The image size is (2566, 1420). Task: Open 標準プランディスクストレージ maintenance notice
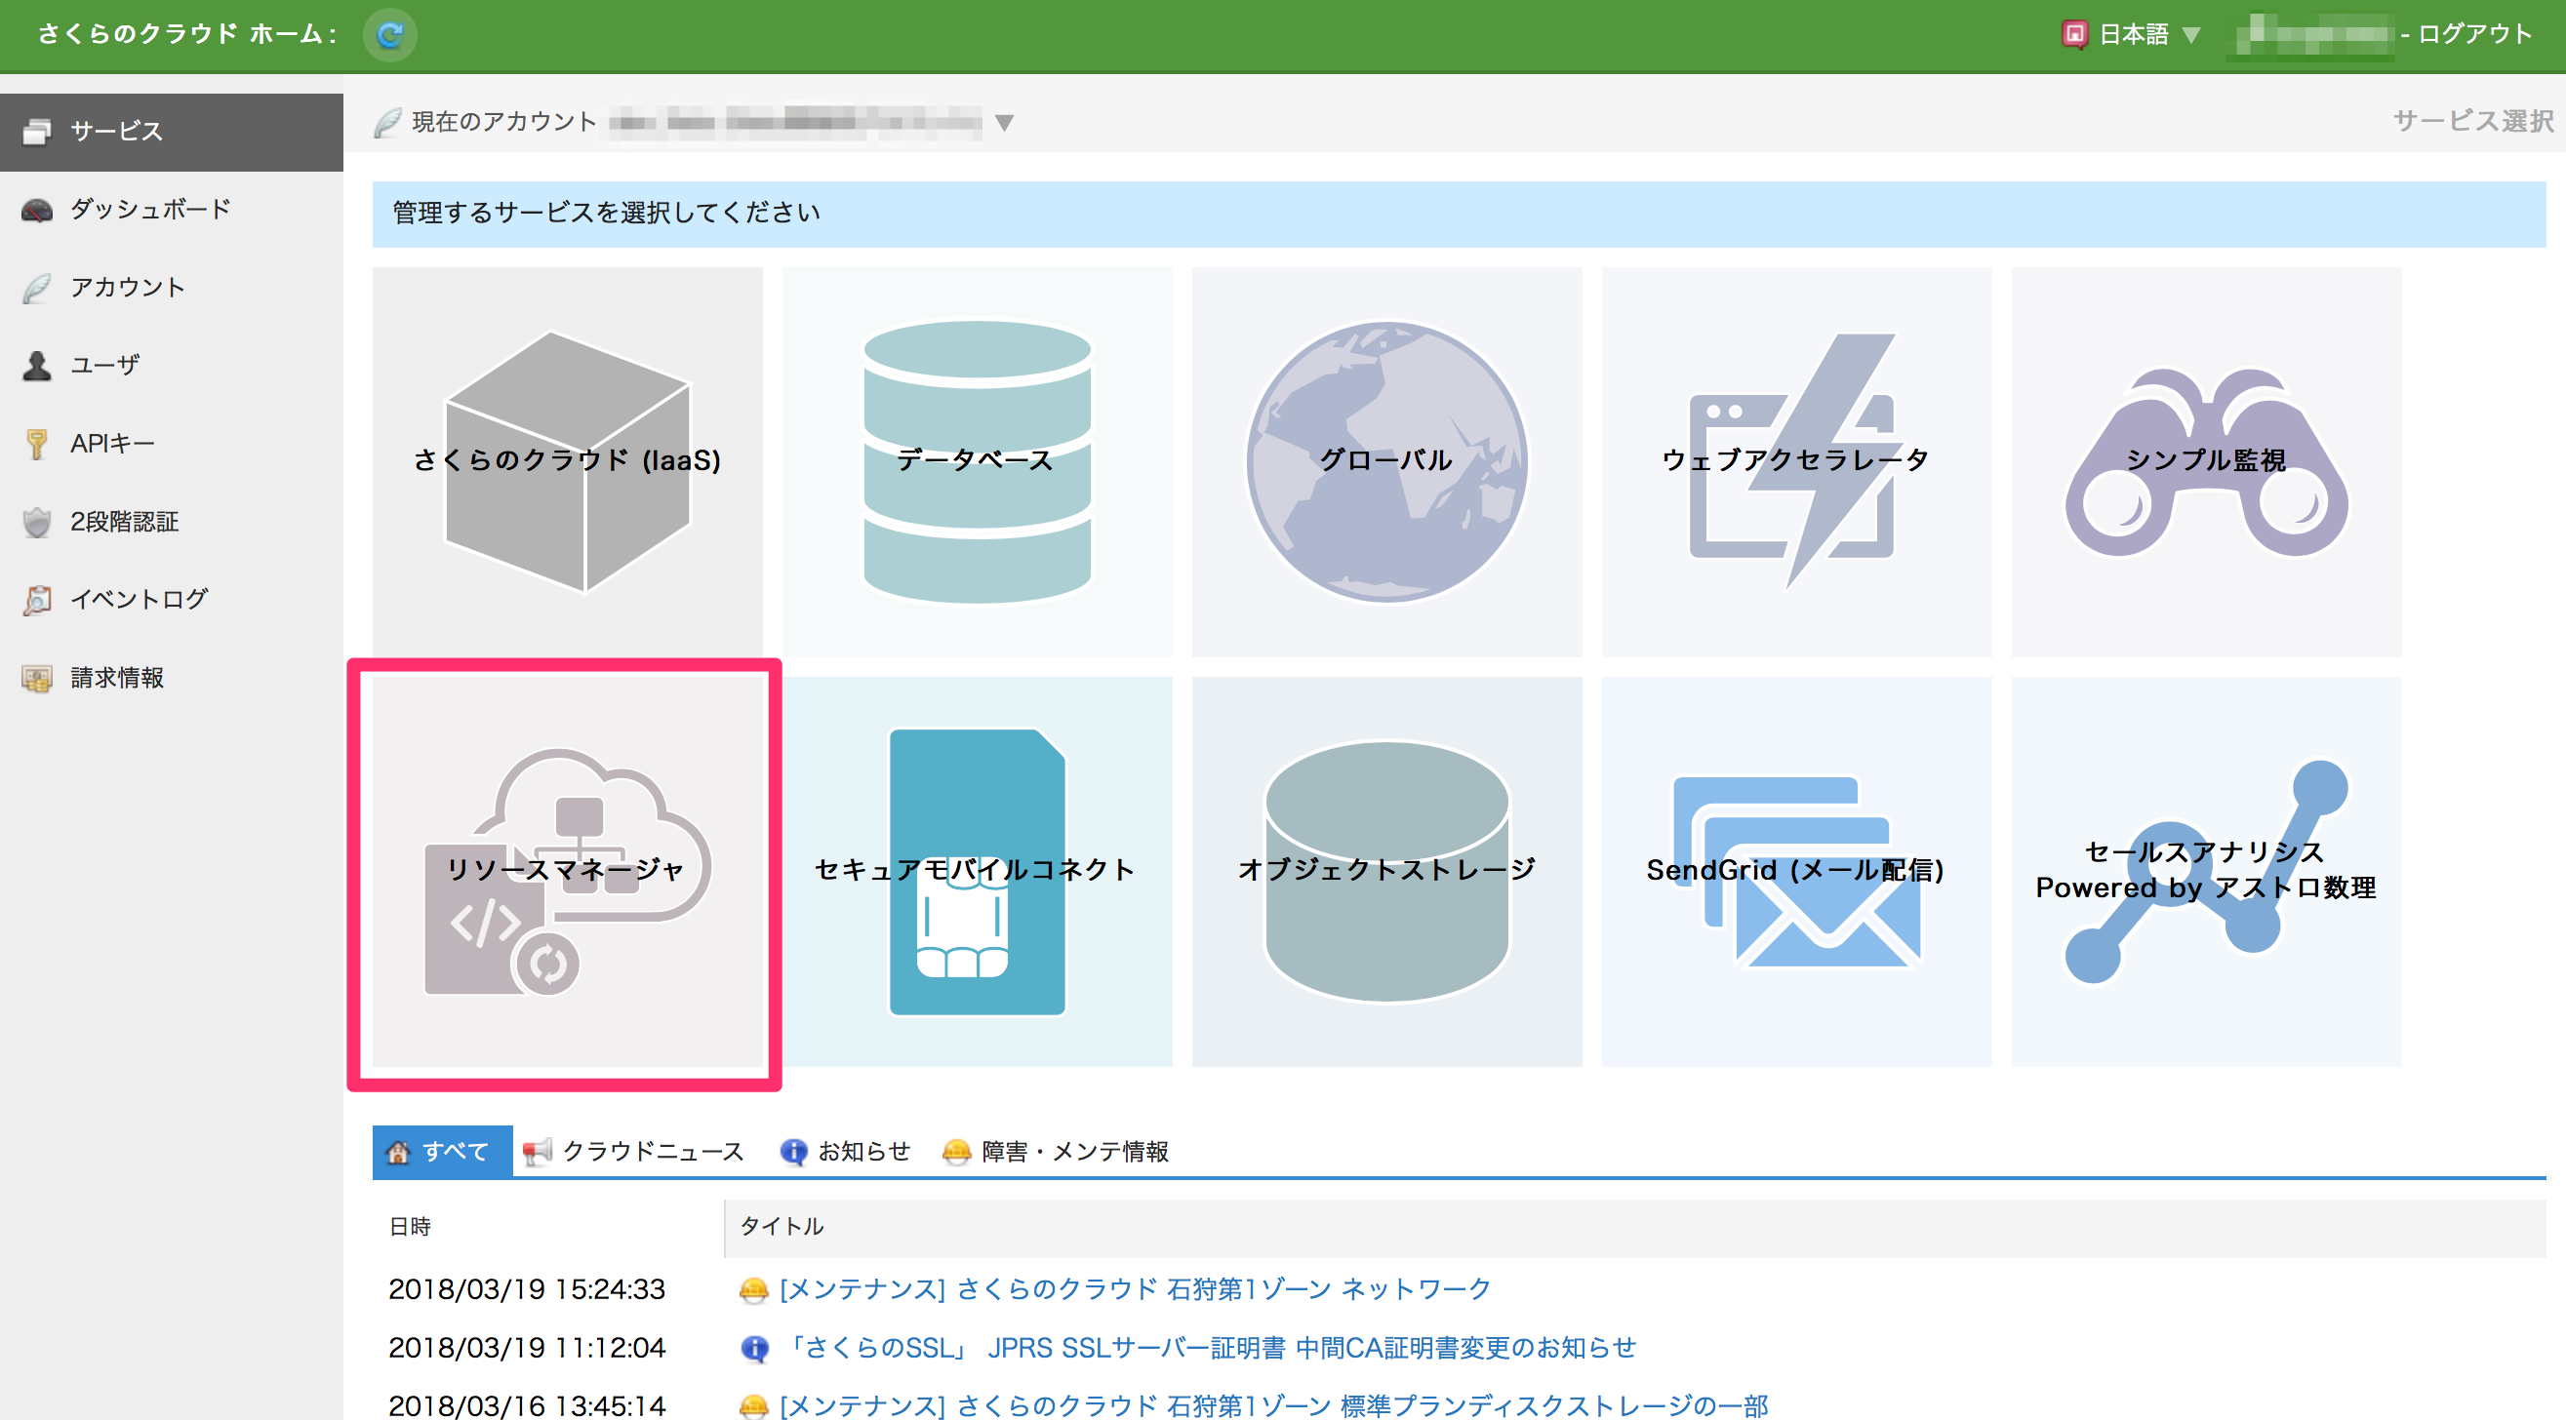[1273, 1405]
